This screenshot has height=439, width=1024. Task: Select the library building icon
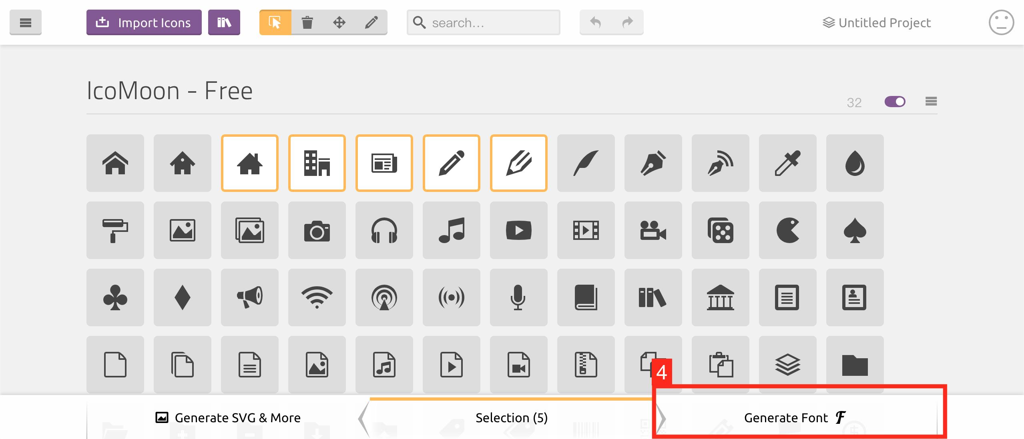pyautogui.click(x=721, y=297)
